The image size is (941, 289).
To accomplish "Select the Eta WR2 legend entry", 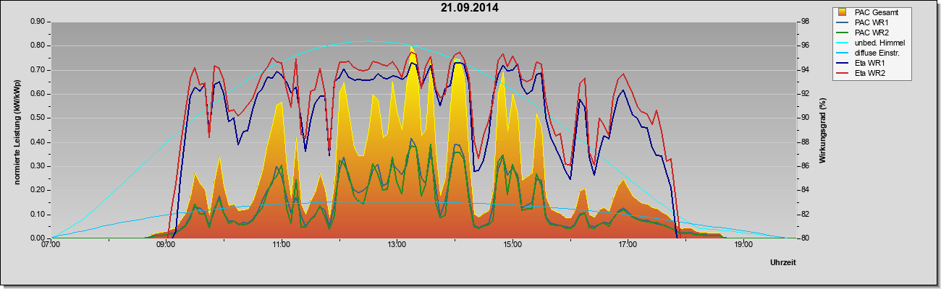I will 871,73.
